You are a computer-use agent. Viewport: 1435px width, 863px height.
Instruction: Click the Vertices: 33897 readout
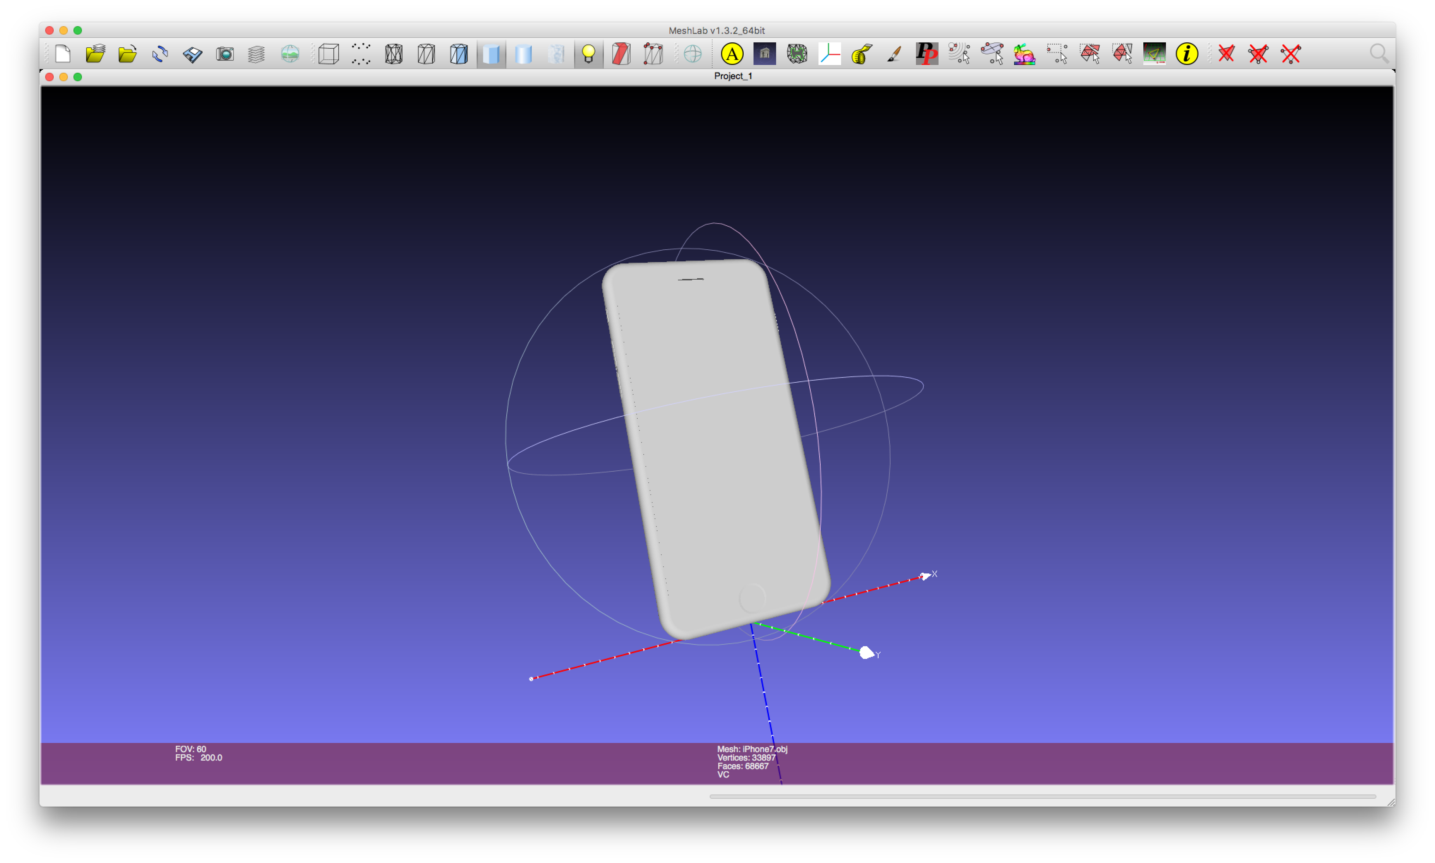746,758
